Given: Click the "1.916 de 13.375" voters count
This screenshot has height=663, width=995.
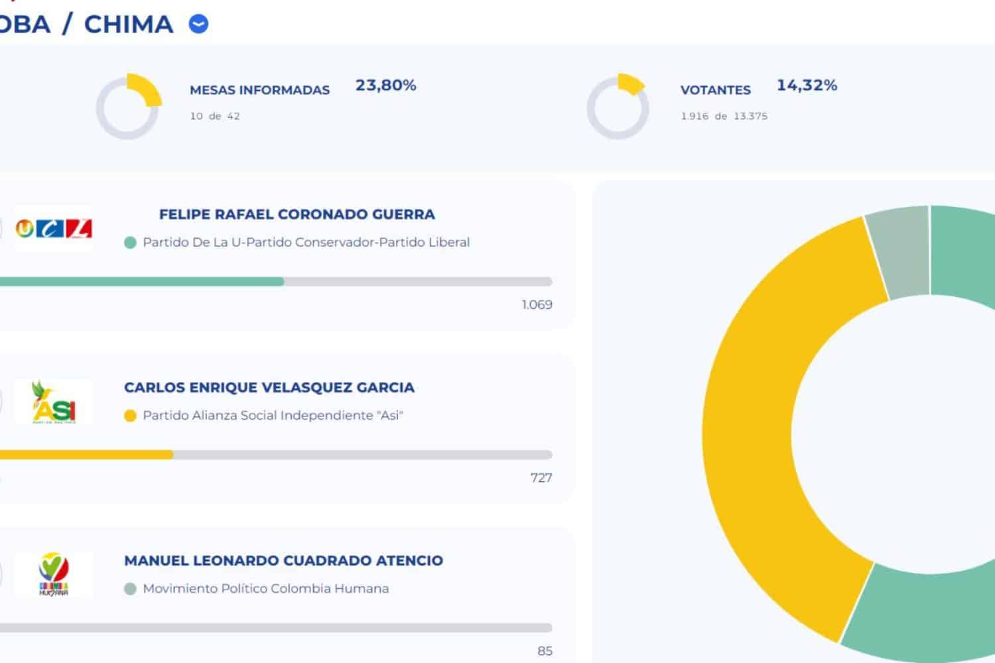Looking at the screenshot, I should tap(724, 116).
